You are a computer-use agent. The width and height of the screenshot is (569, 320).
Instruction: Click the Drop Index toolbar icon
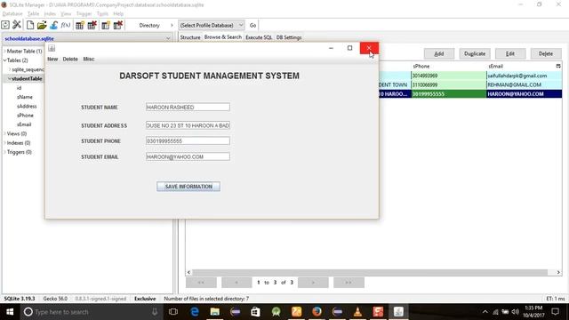click(118, 25)
